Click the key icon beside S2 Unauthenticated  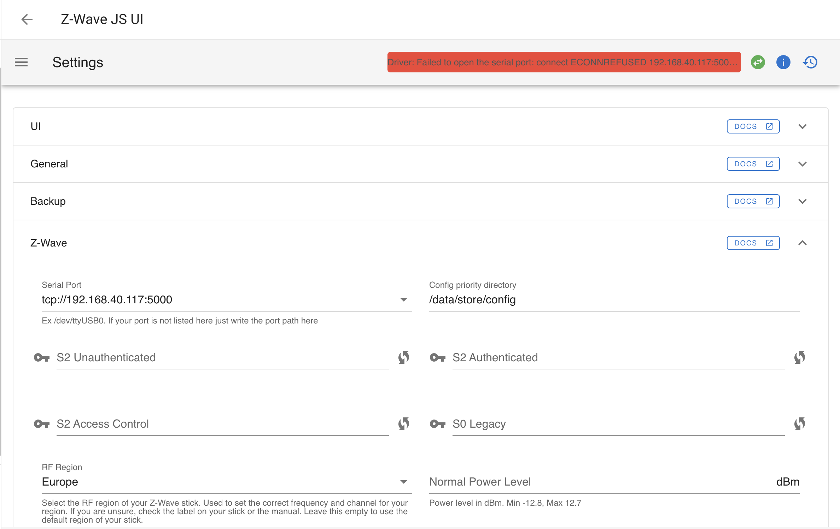42,358
